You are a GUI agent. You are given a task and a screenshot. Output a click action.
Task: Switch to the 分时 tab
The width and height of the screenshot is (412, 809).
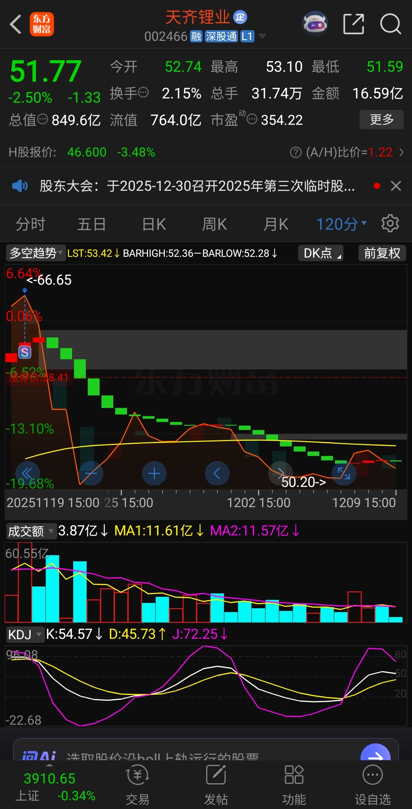31,224
